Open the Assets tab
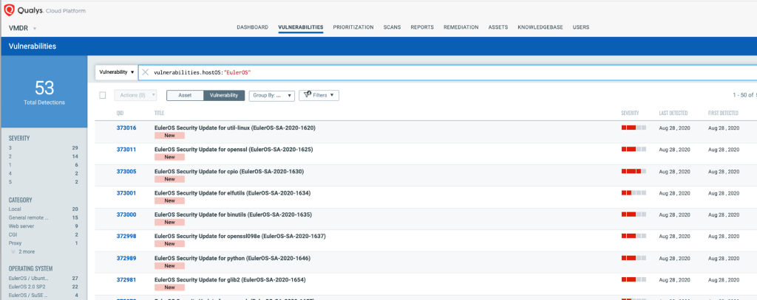 498,27
